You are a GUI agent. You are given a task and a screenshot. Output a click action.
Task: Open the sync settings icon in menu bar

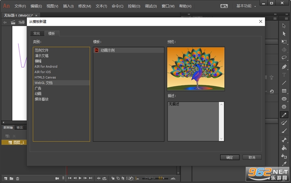[224, 6]
